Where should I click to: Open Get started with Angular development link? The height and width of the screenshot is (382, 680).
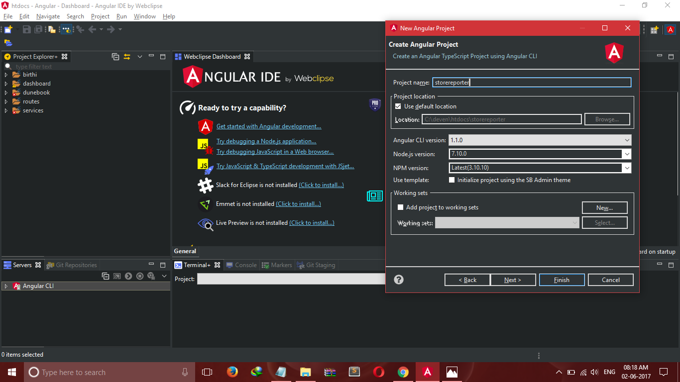point(269,126)
